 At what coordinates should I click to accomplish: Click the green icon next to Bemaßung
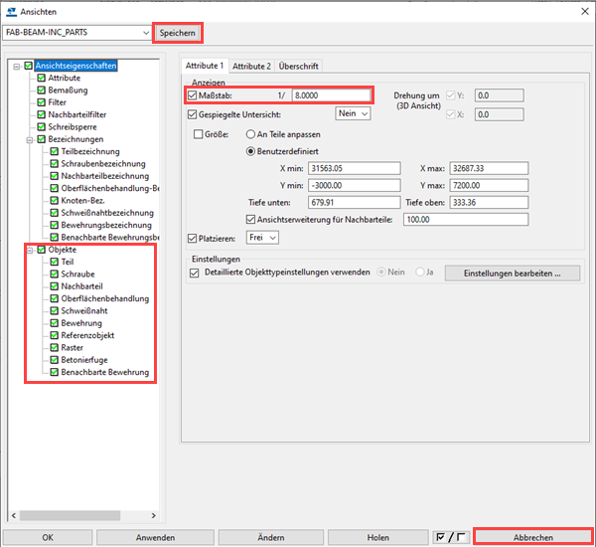[x=42, y=91]
